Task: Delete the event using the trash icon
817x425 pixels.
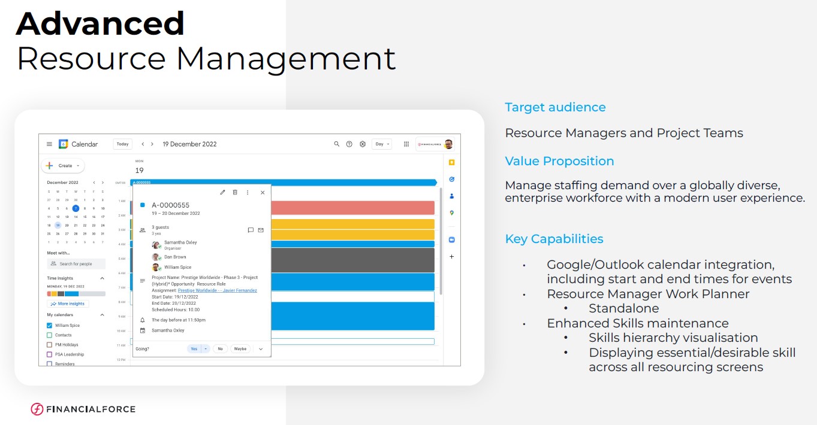Action: 235,192
